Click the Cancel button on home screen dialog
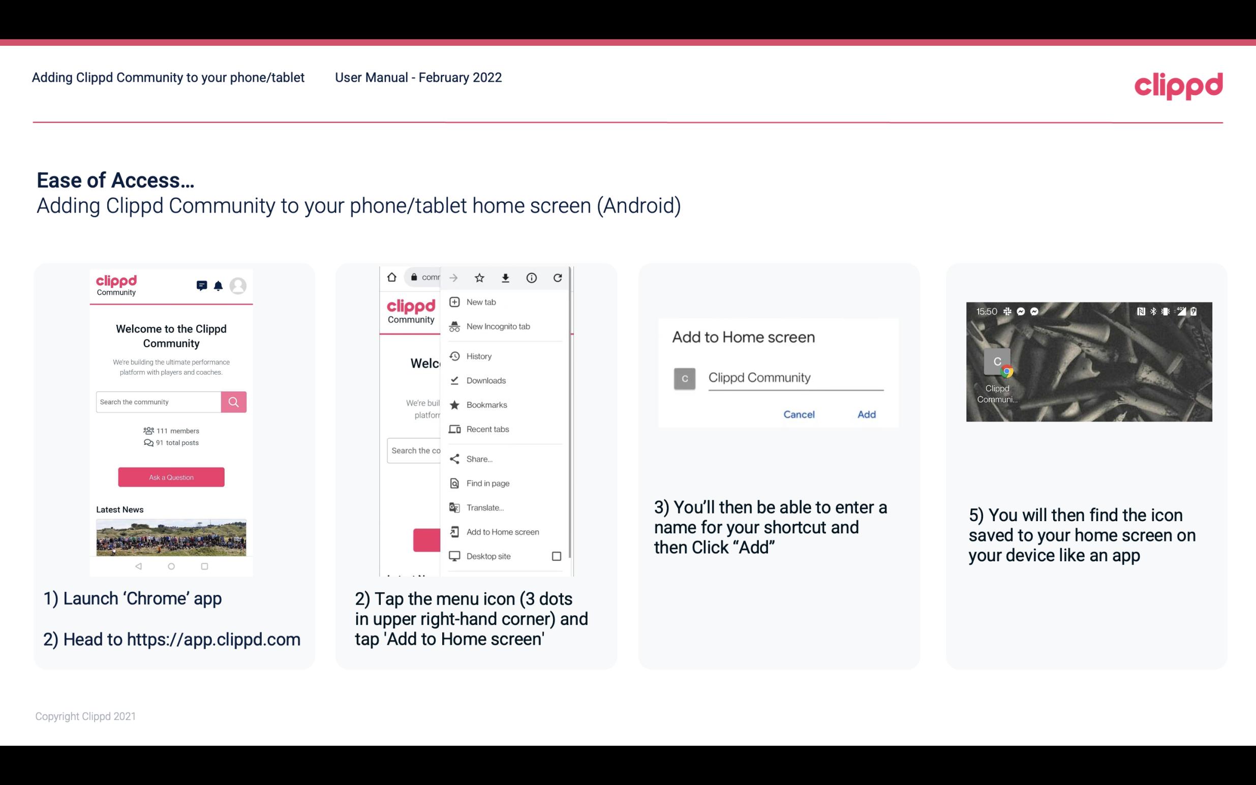 [x=799, y=414]
